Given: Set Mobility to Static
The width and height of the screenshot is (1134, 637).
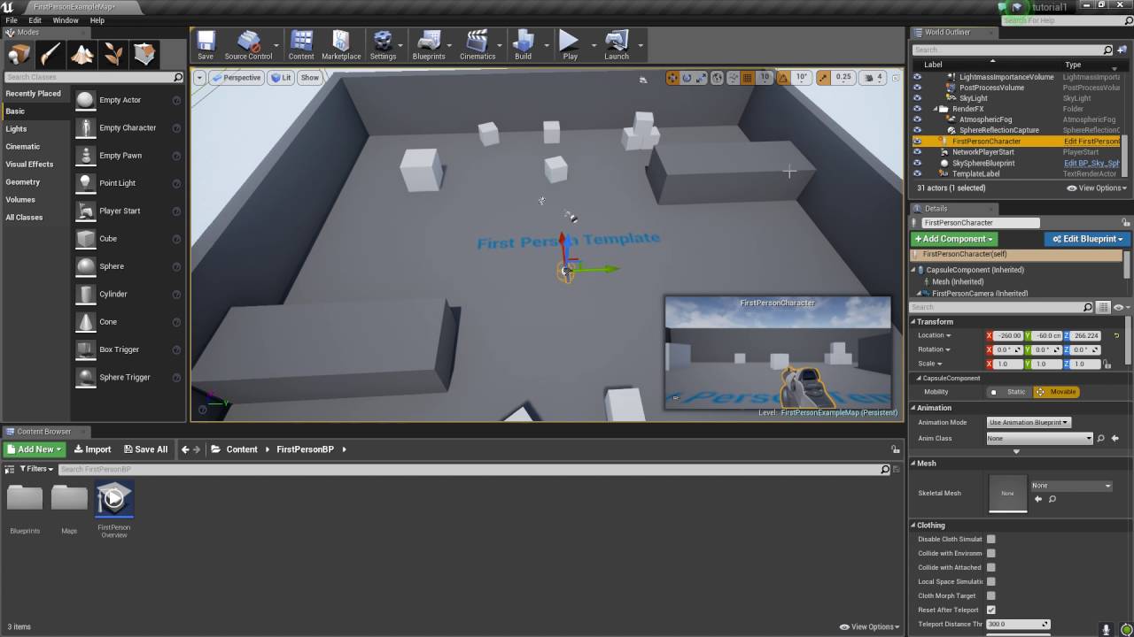Looking at the screenshot, I should [1009, 392].
